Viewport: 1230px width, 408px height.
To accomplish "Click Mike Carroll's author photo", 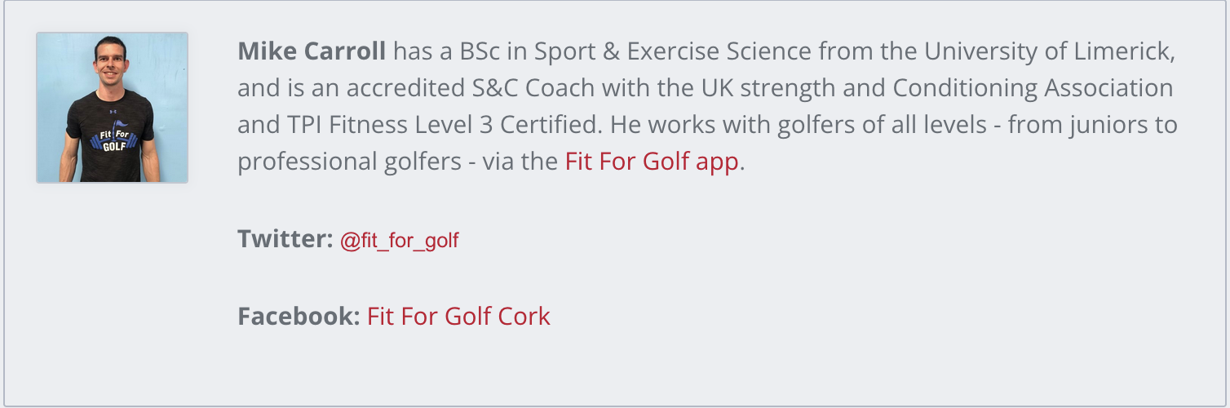I will pos(113,108).
